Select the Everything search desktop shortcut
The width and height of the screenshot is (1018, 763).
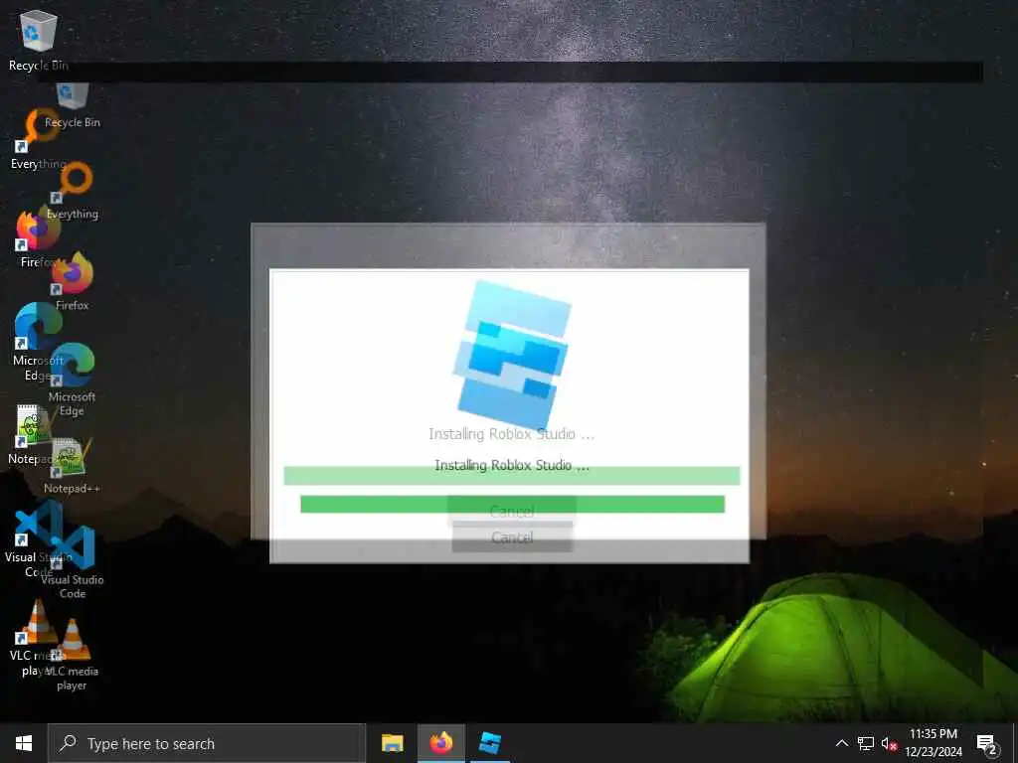coord(39,139)
